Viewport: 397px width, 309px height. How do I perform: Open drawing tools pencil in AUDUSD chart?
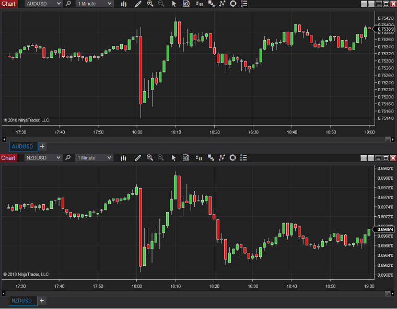[138, 4]
